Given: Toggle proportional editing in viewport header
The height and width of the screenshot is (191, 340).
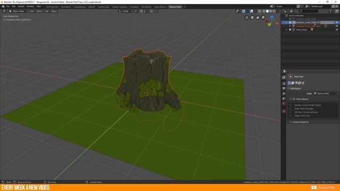Looking at the screenshot, I should 151,11.
